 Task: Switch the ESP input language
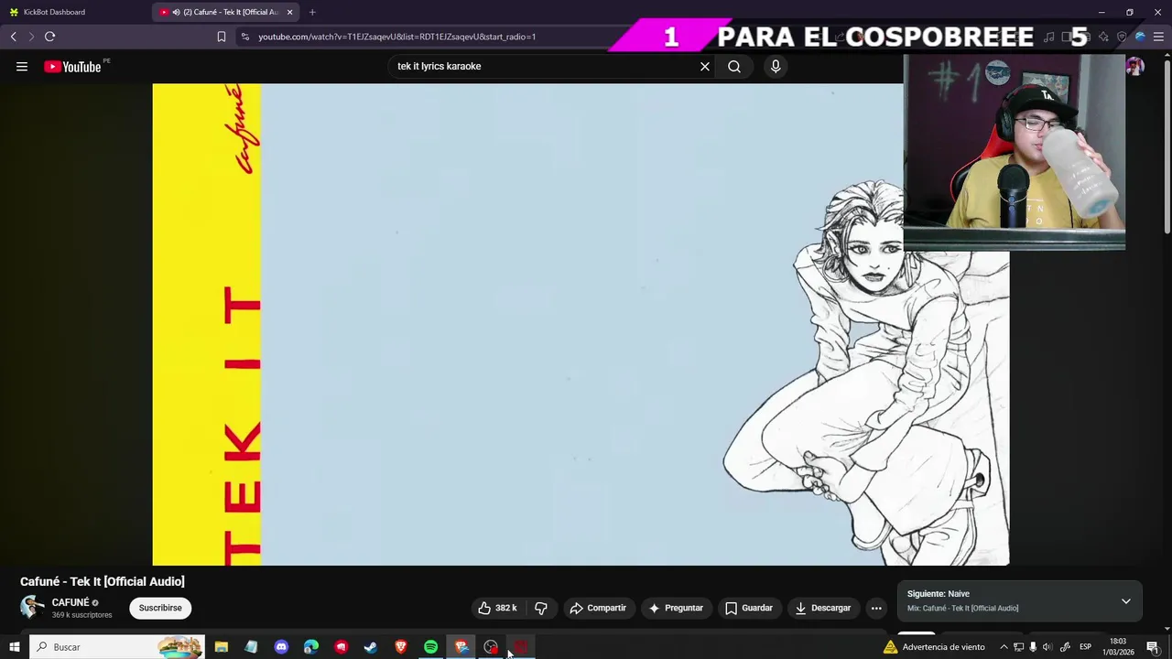1085,647
